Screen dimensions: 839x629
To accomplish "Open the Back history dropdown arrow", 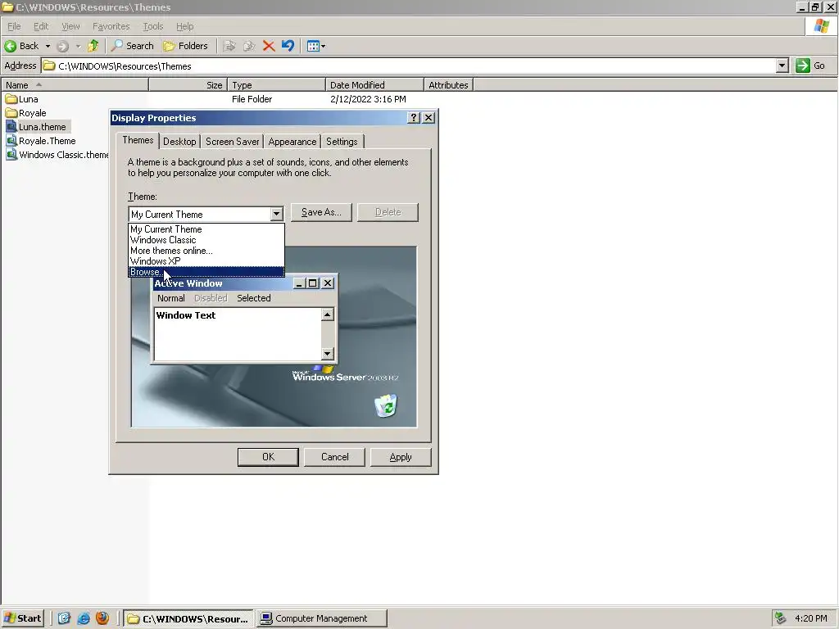I will tap(48, 46).
